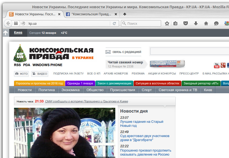Open the Pocket icon in the toolbar
Screen dimensions: 229x158
coord(186,23)
